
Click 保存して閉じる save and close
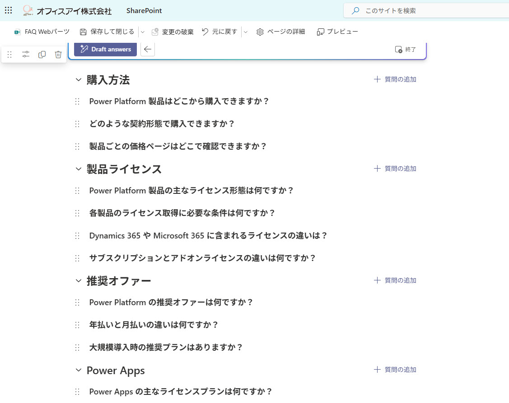pyautogui.click(x=107, y=32)
